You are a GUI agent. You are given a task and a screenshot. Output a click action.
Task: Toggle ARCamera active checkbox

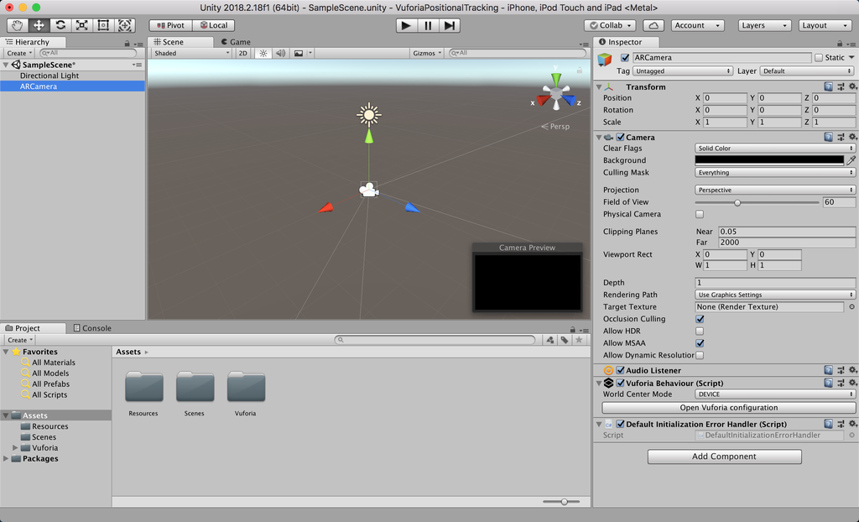(x=624, y=58)
